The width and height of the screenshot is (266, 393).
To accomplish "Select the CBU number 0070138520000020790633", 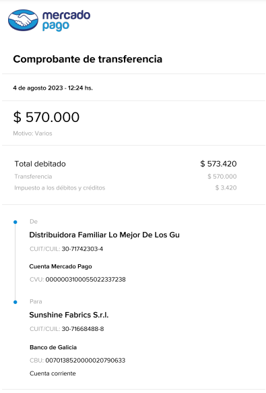I will (86, 361).
